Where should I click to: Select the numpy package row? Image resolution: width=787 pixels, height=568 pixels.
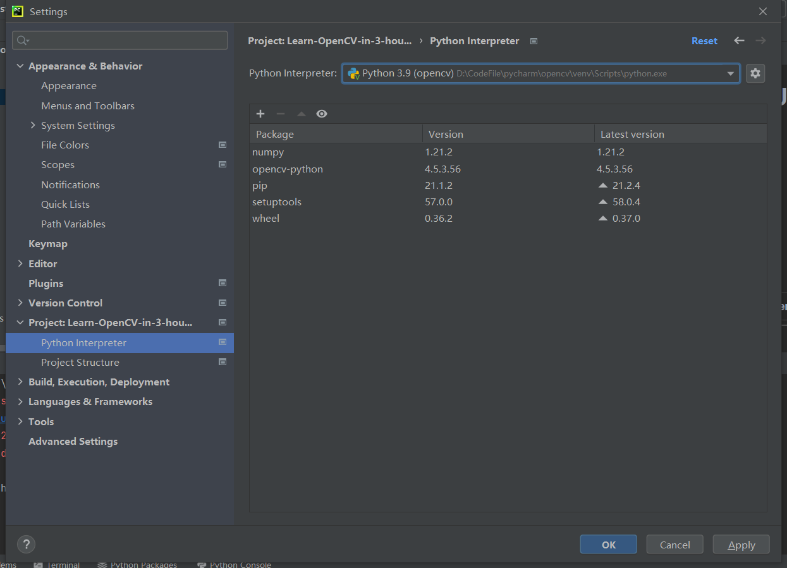508,152
